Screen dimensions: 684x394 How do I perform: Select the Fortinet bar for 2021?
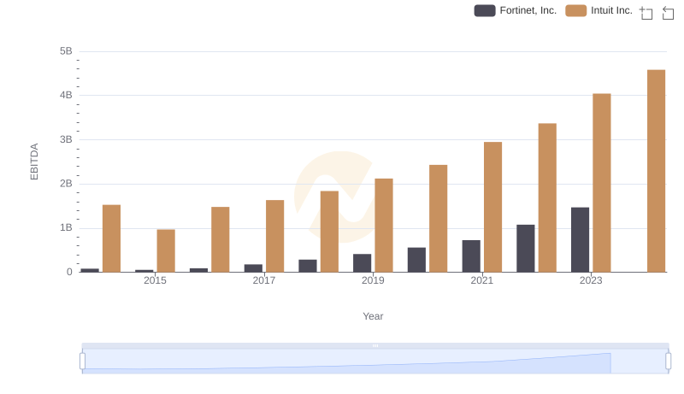click(471, 256)
